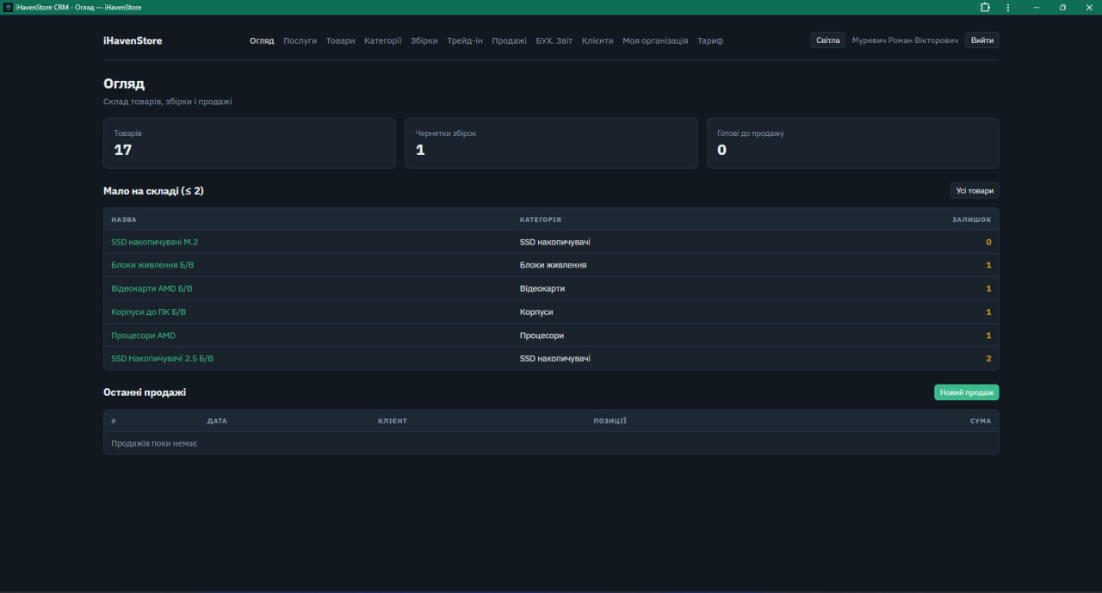Click the ДАТА column header in sales table
Image resolution: width=1102 pixels, height=593 pixels.
point(217,421)
